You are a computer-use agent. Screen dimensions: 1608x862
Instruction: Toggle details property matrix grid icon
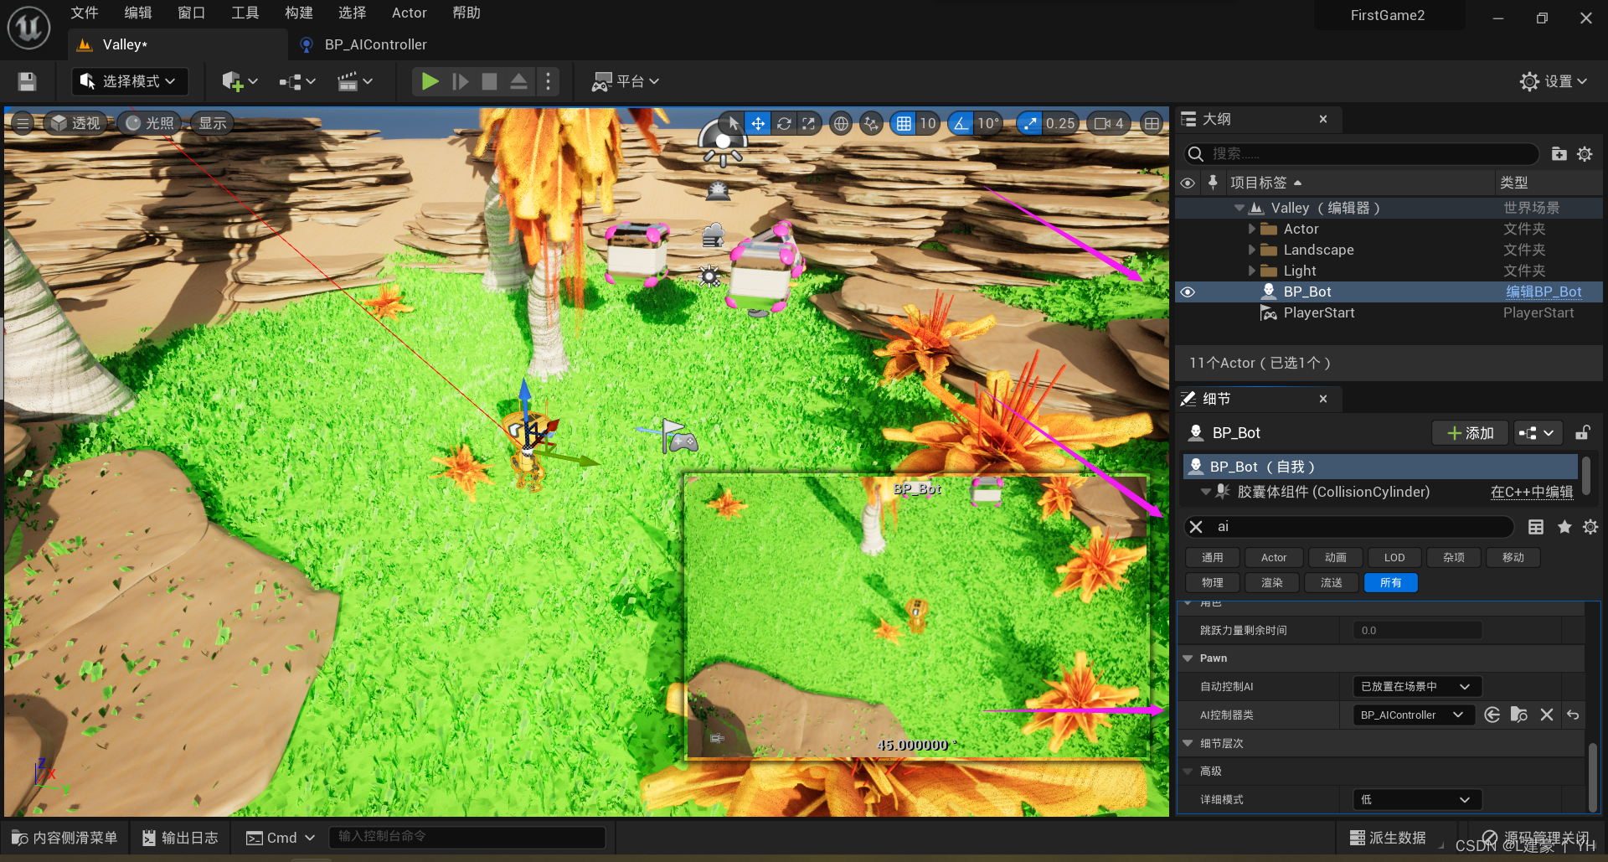(x=1536, y=527)
